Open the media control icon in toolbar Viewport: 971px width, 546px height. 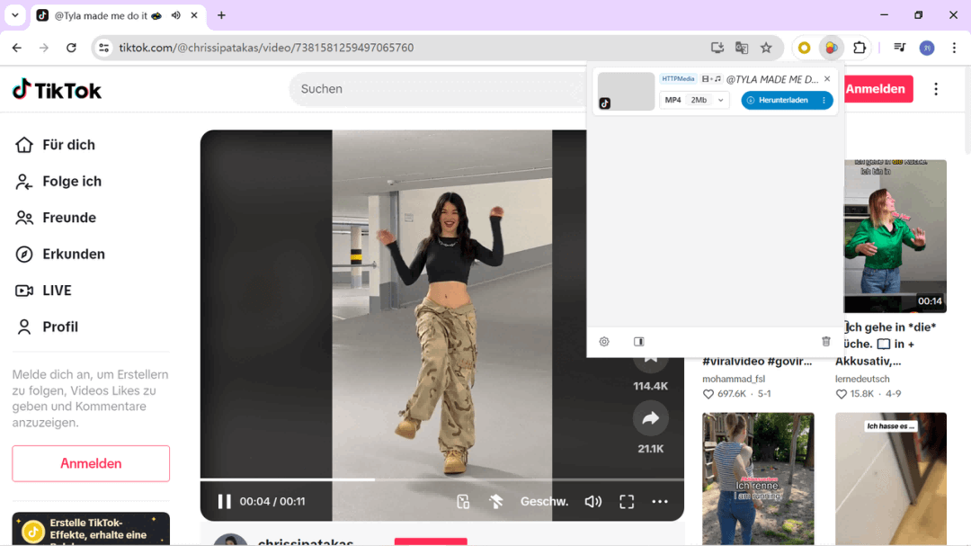(x=899, y=48)
